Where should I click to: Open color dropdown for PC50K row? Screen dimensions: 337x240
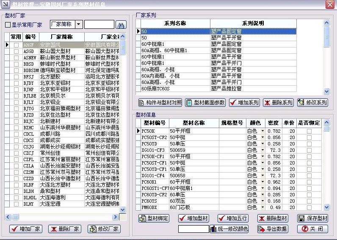pyautogui.click(x=262, y=131)
